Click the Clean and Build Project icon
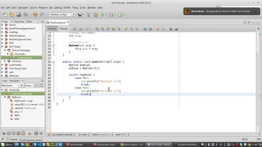The image size is (262, 147). [95, 15]
